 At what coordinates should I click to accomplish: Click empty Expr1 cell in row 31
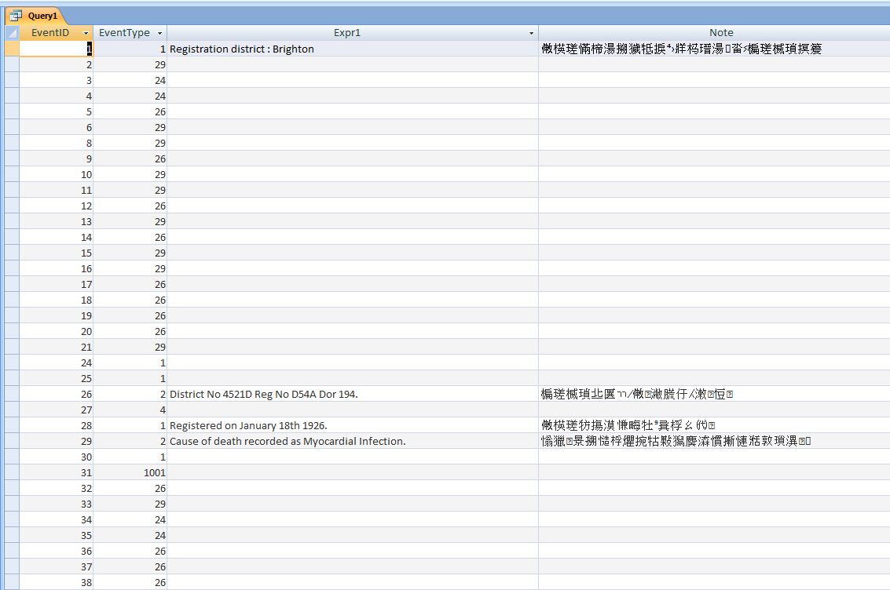pyautogui.click(x=353, y=472)
